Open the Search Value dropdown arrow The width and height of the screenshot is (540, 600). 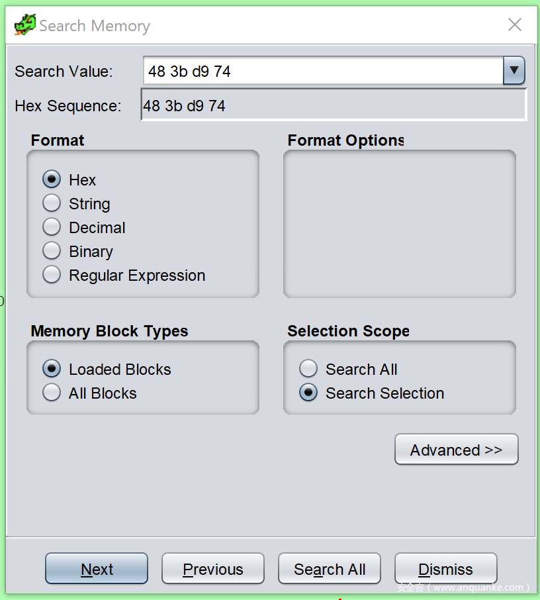(514, 71)
